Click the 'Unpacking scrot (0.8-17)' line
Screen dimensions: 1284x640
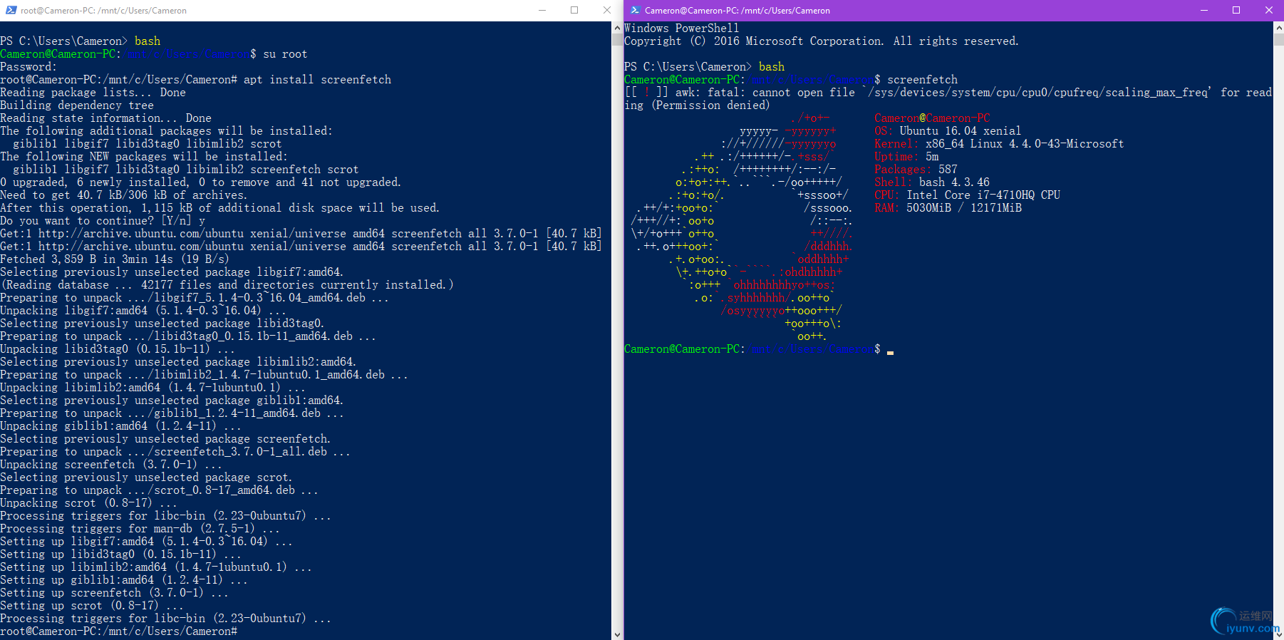tap(88, 503)
